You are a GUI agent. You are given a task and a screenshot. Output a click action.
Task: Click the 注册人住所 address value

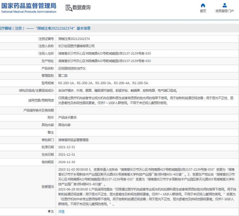104,53
